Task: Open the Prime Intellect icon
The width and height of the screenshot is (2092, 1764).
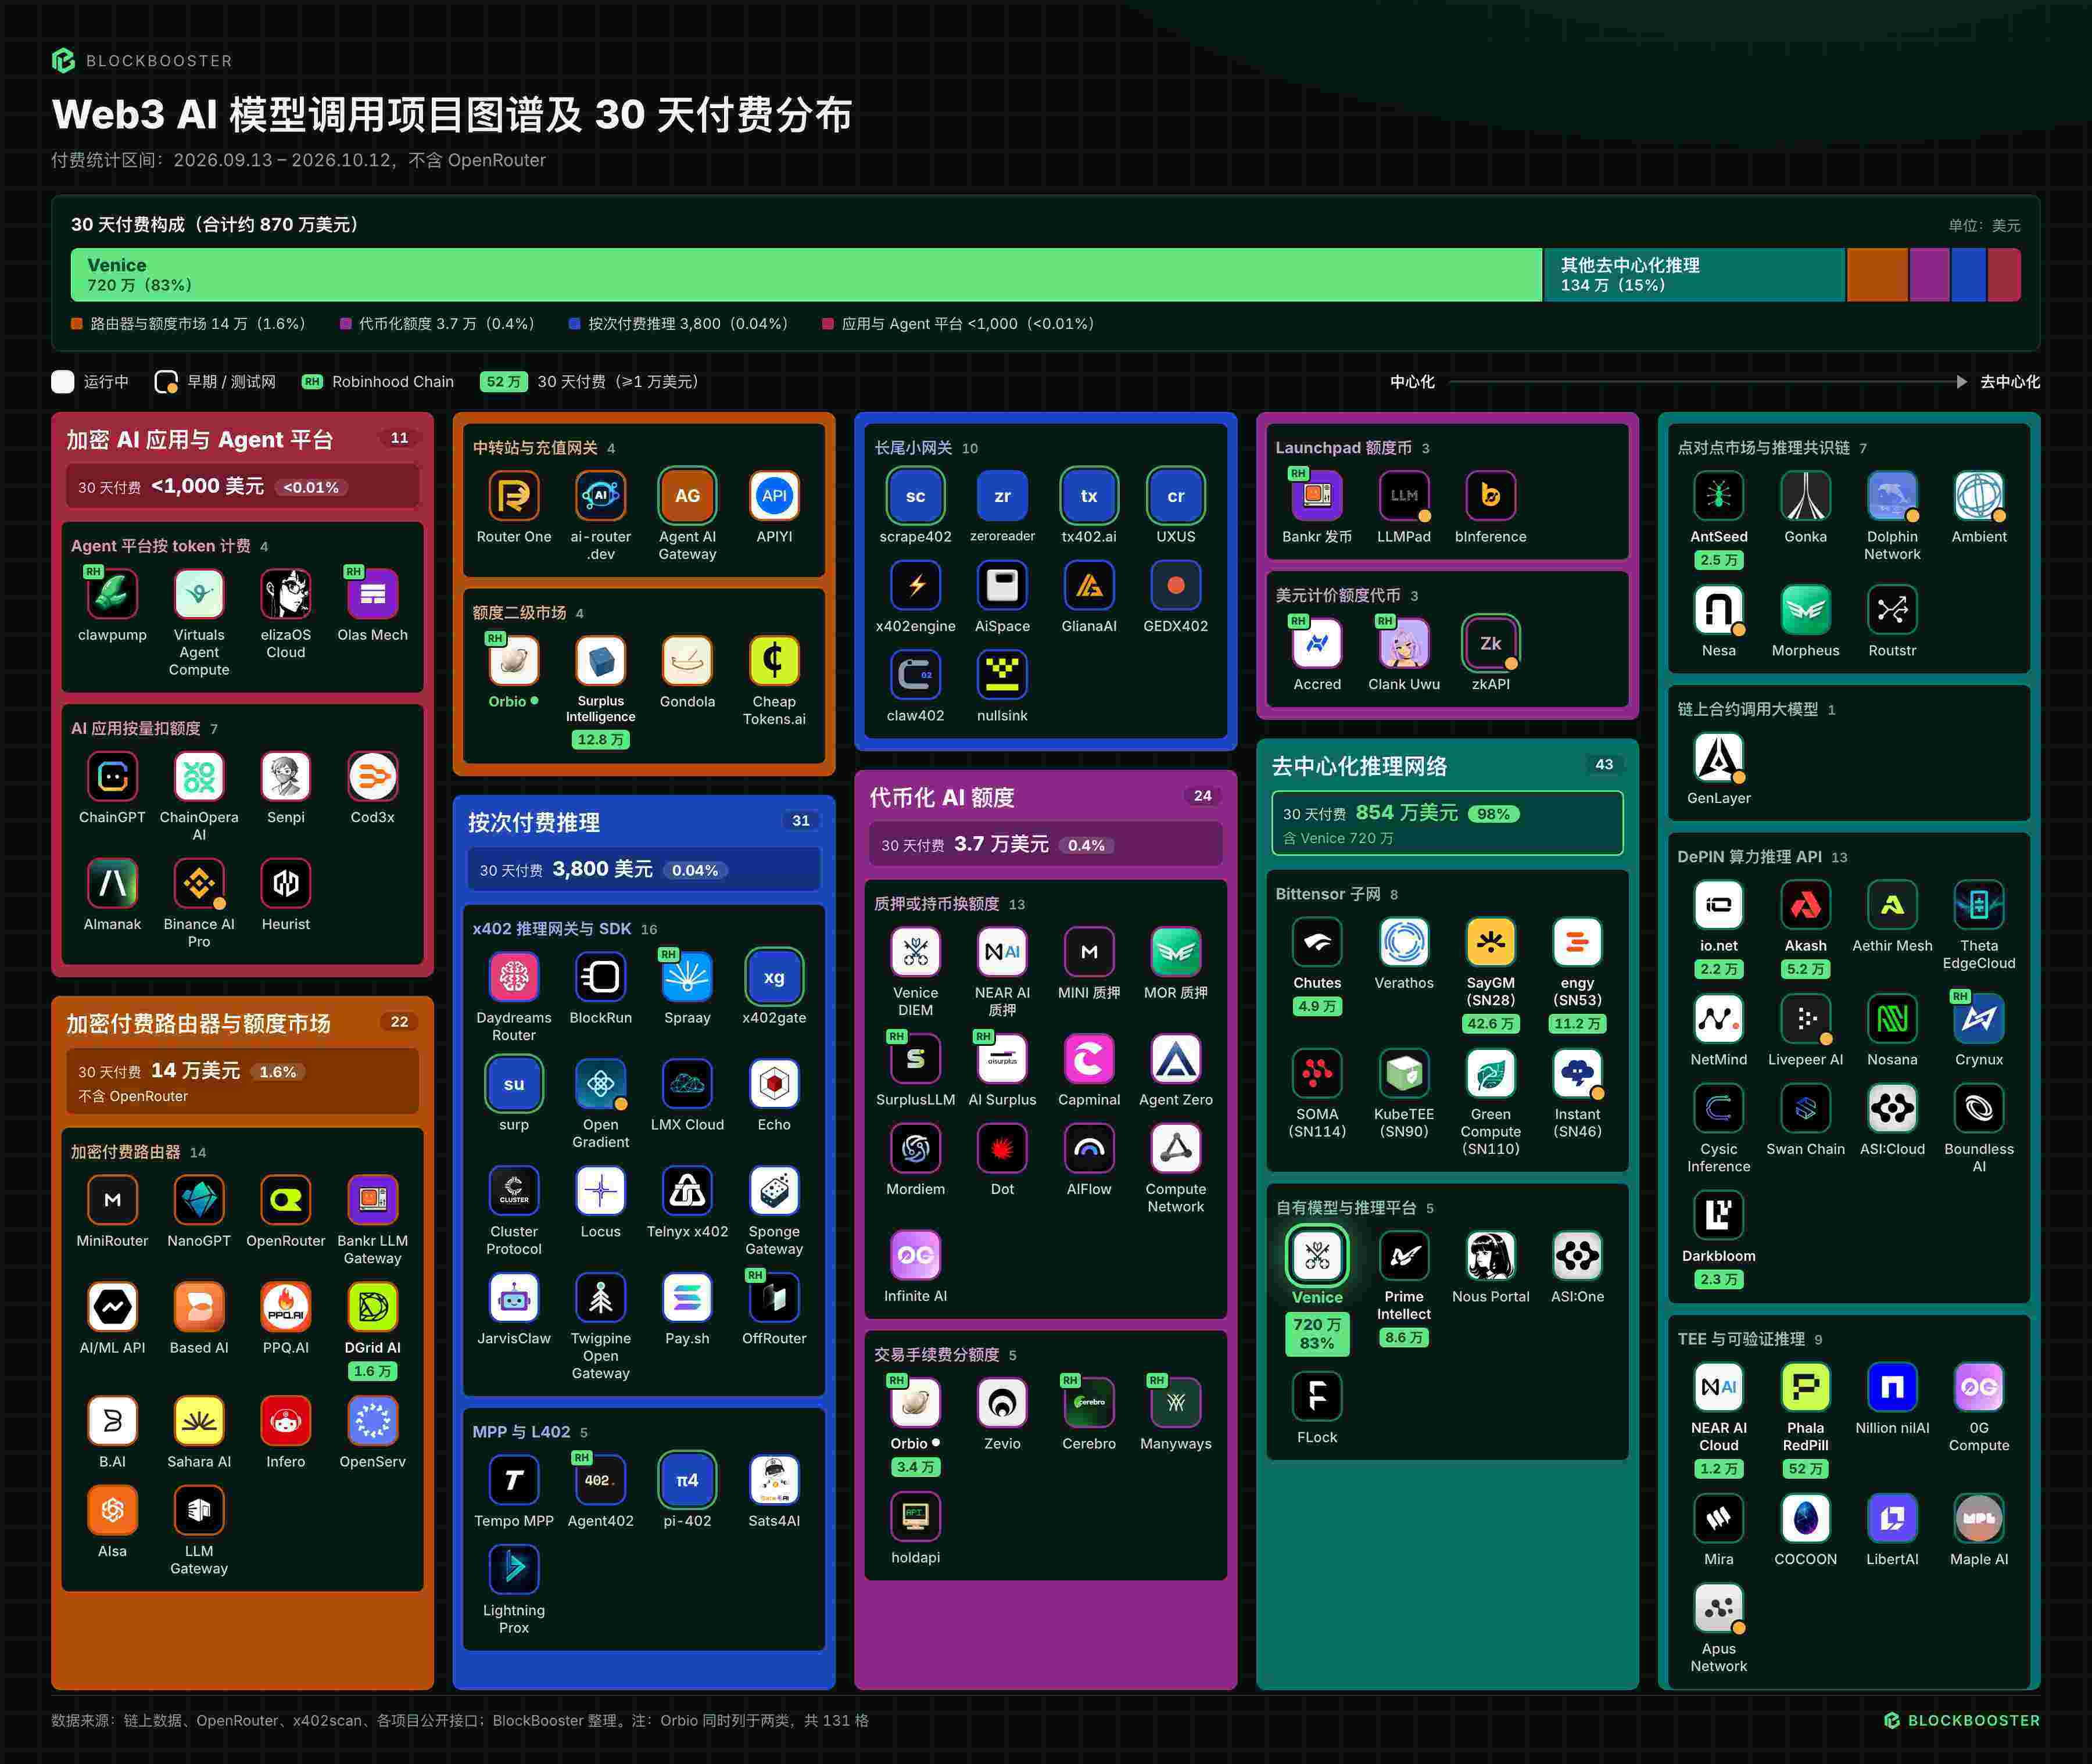Action: click(x=1404, y=1256)
